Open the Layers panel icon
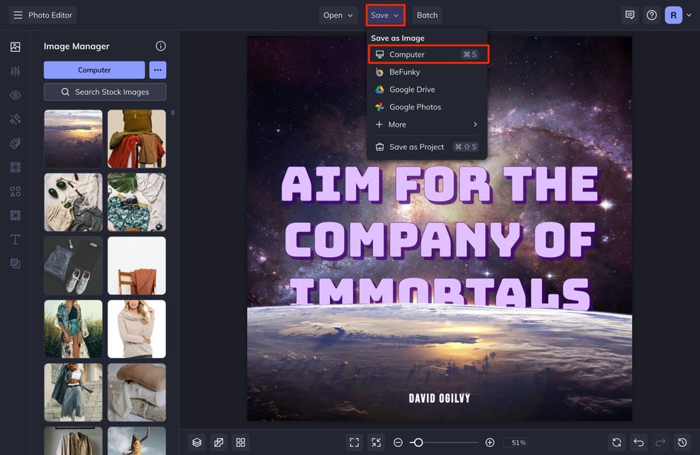This screenshot has width=700, height=455. pyautogui.click(x=197, y=442)
